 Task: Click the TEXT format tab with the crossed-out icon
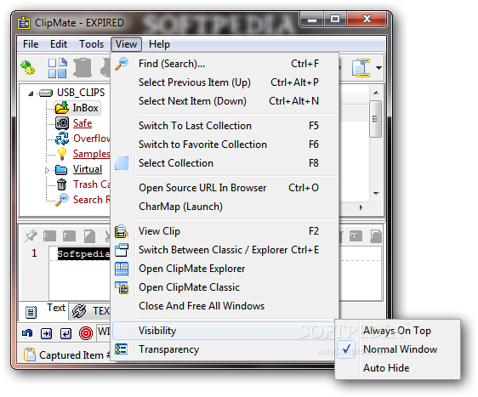[90, 311]
